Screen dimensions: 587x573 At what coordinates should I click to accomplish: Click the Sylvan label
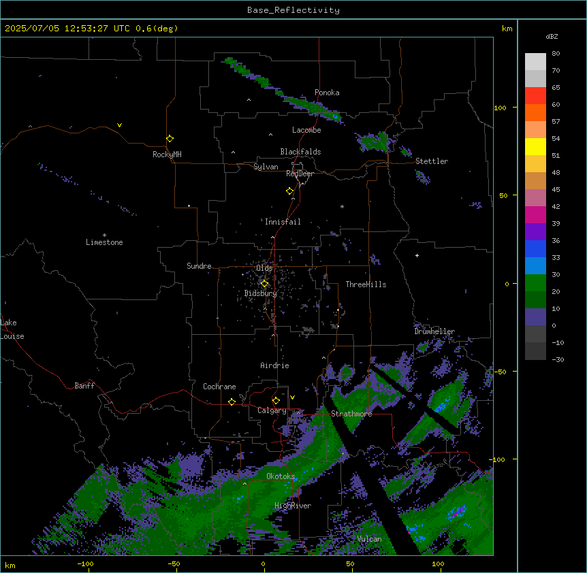point(266,167)
